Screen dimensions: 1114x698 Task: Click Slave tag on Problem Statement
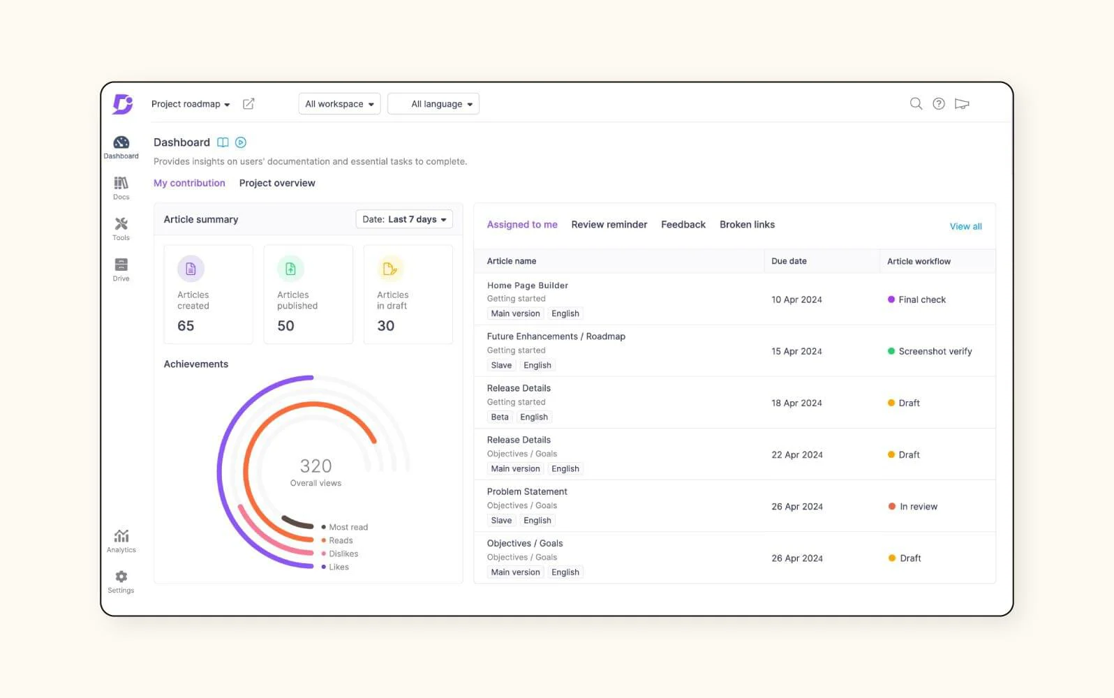501,520
